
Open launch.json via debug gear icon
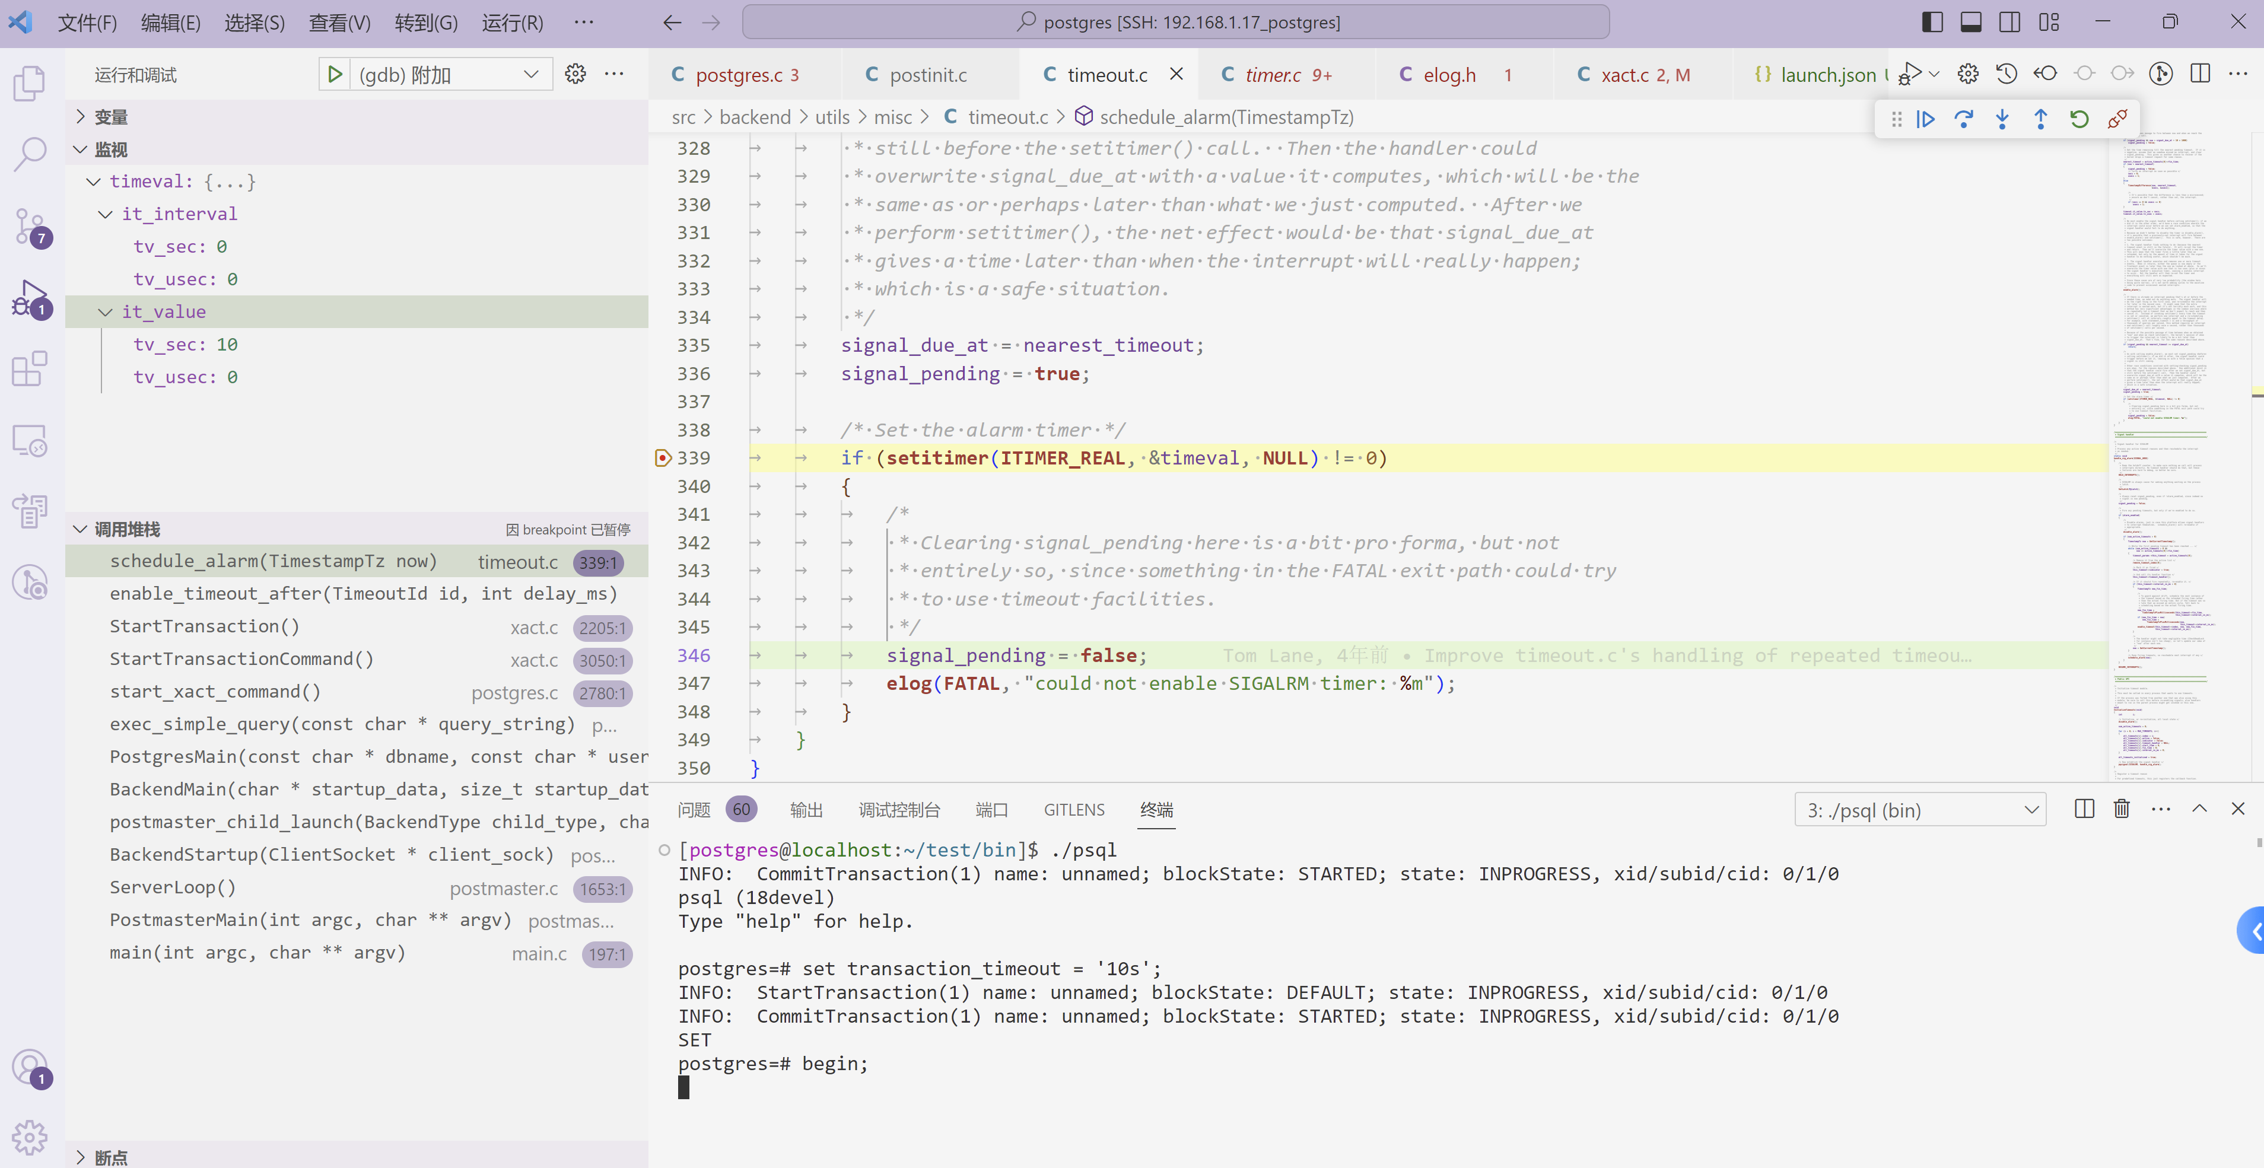point(575,75)
